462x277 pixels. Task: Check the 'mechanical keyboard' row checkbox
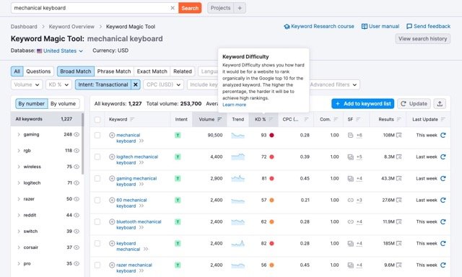coord(97,135)
